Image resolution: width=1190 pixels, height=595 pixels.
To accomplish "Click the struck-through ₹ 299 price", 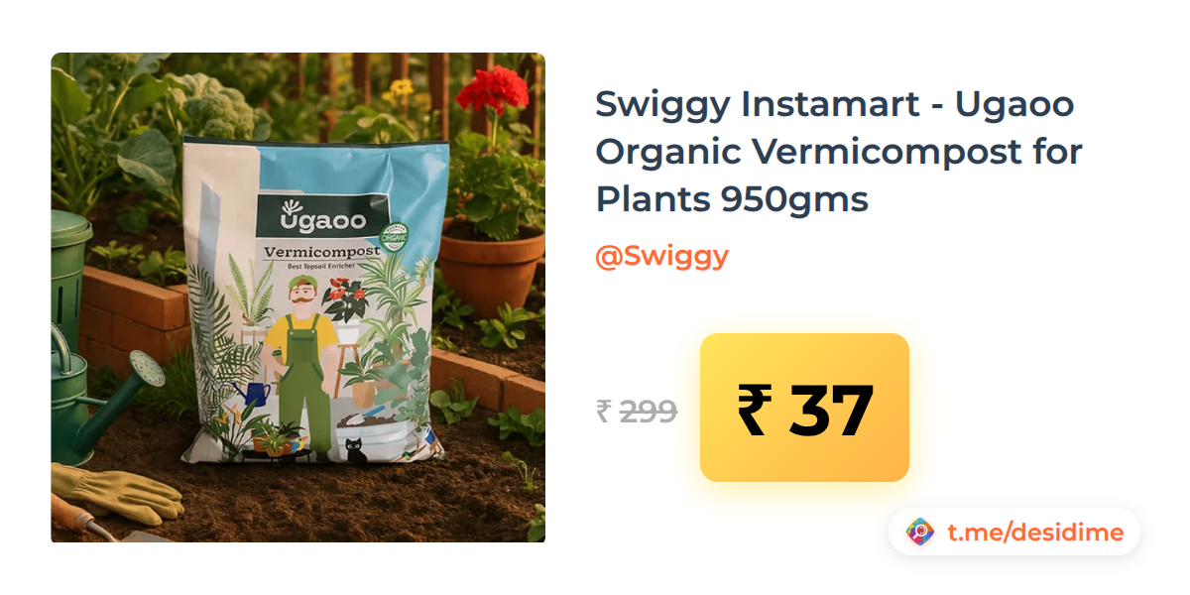I will point(637,411).
